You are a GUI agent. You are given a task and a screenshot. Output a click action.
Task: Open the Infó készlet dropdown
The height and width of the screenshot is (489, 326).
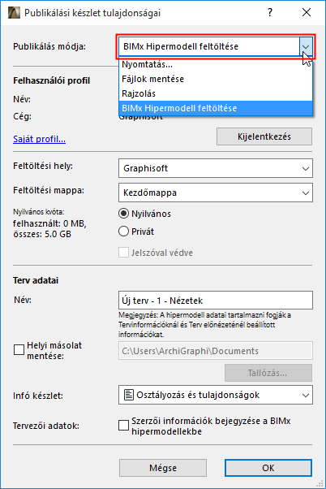point(216,395)
